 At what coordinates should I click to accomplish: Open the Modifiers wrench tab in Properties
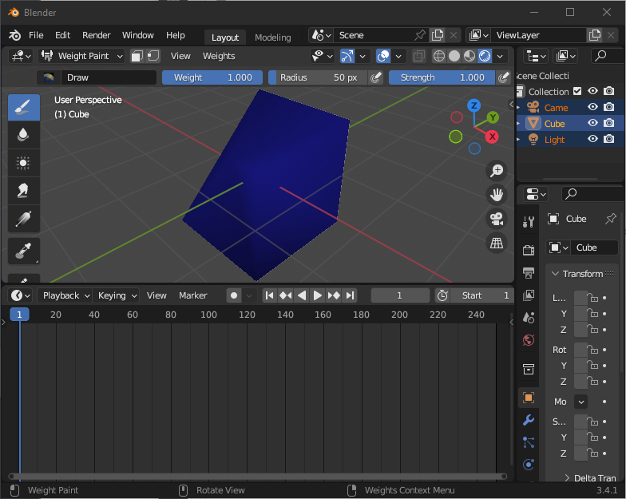point(528,420)
